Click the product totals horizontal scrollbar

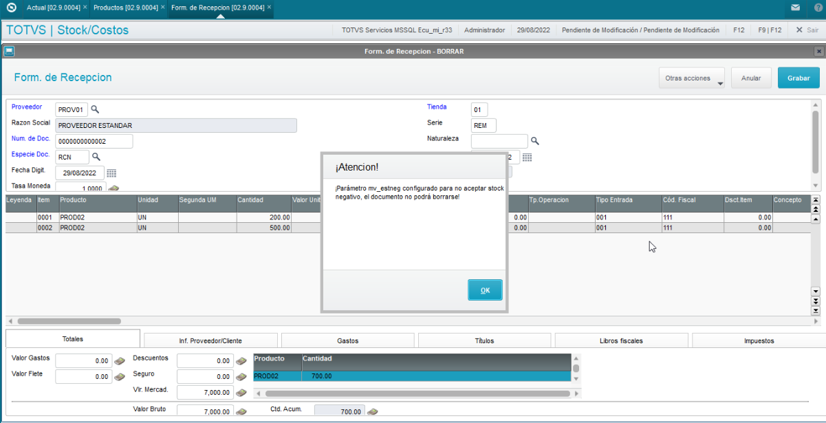click(417, 394)
